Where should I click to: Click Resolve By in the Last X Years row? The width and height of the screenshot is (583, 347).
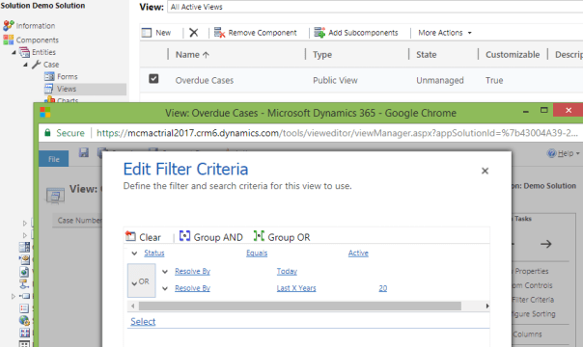point(193,288)
